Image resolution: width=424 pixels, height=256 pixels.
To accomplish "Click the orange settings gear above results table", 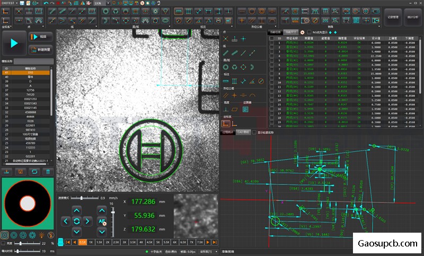I will point(302,32).
